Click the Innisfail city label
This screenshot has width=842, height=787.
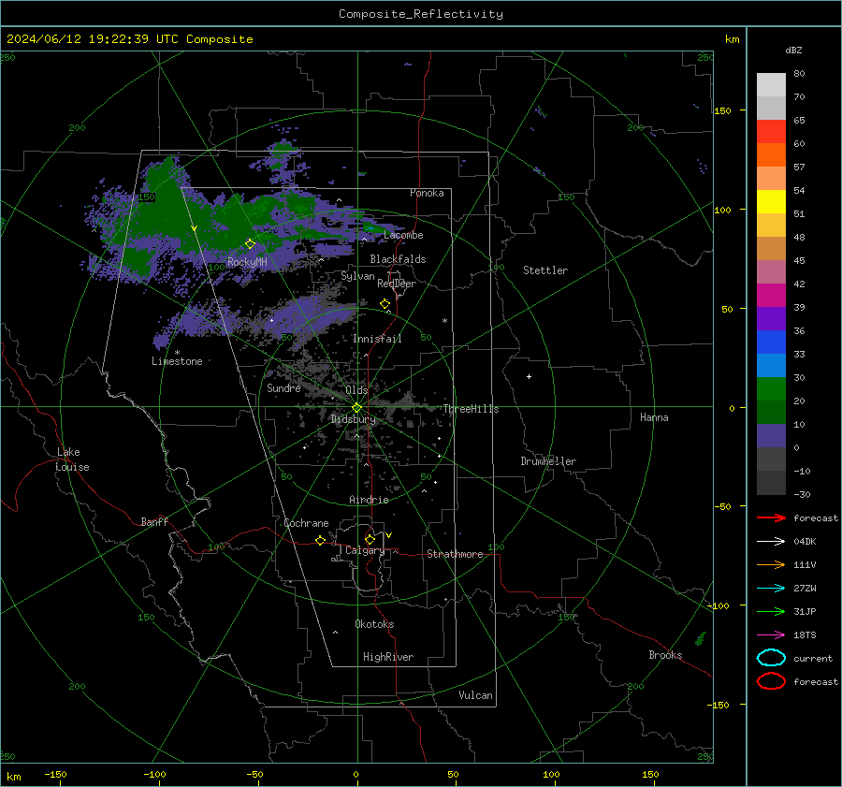tap(377, 339)
